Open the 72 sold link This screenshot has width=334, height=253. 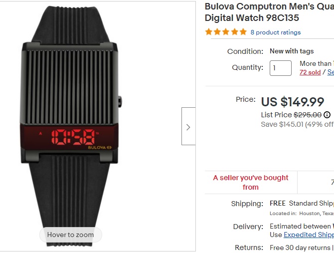(310, 72)
